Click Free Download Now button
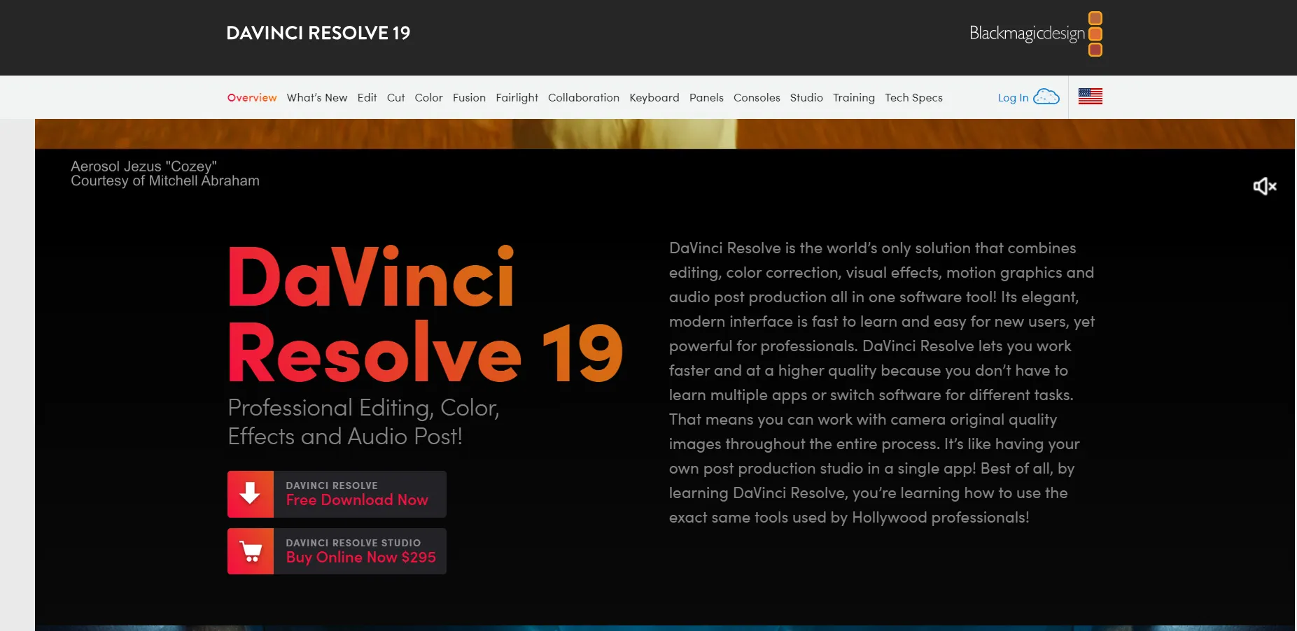The height and width of the screenshot is (631, 1297). pyautogui.click(x=337, y=494)
